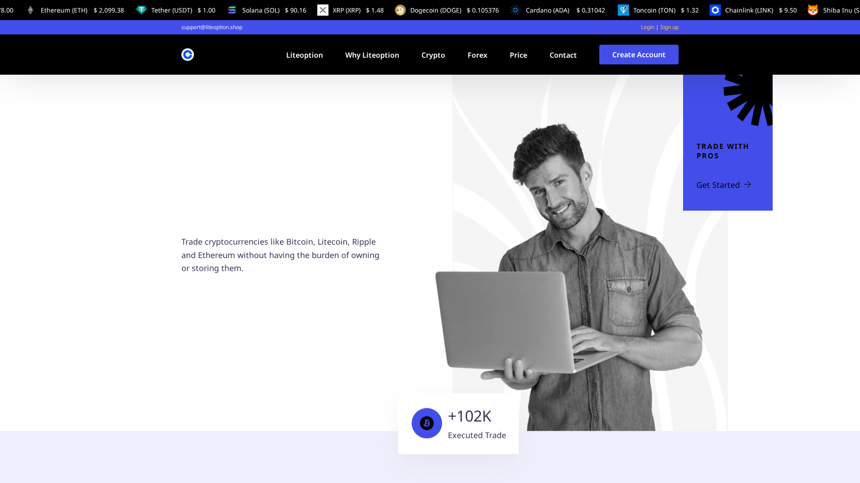The height and width of the screenshot is (483, 860).
Task: Click the Solana (SOL) ticker icon
Action: (232, 9)
